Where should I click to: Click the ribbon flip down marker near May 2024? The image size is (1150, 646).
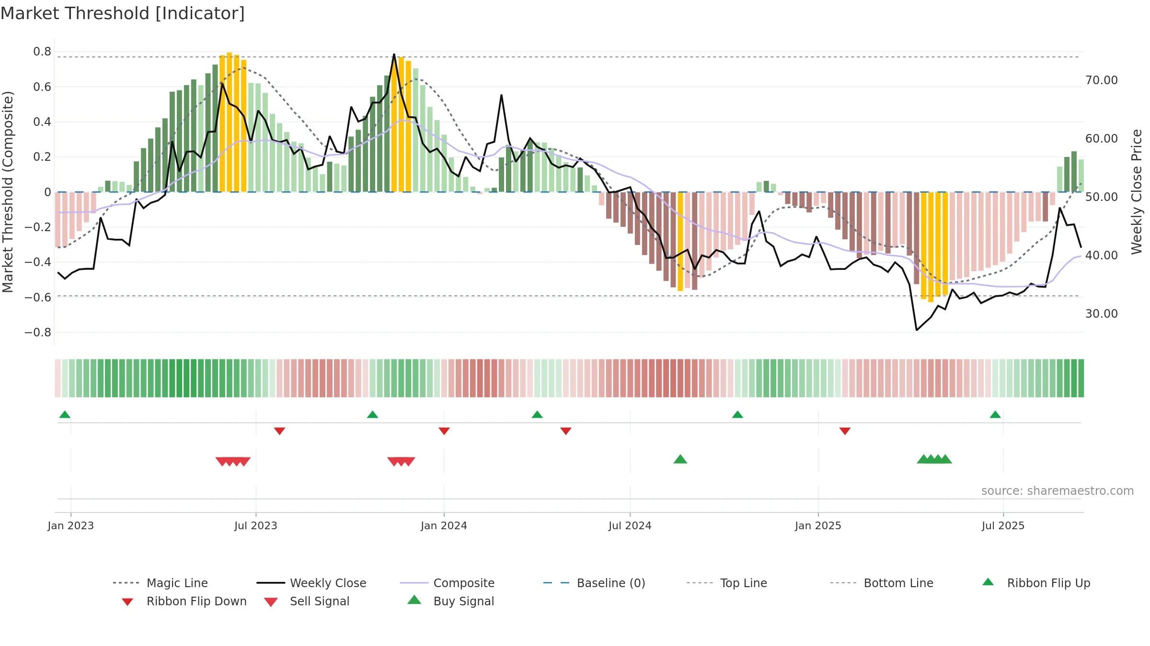(x=566, y=431)
